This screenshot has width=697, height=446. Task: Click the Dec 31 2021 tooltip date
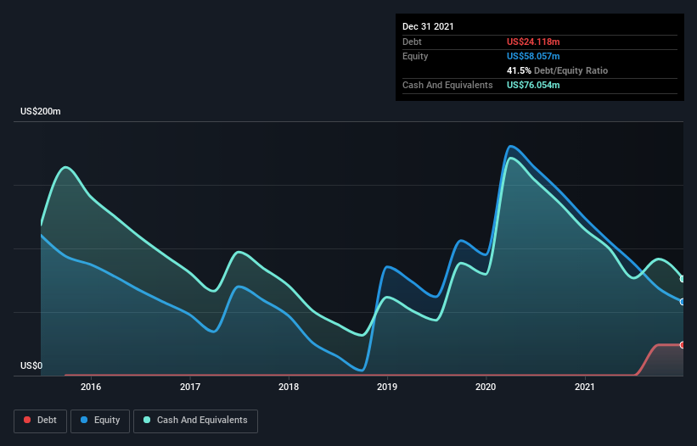428,26
